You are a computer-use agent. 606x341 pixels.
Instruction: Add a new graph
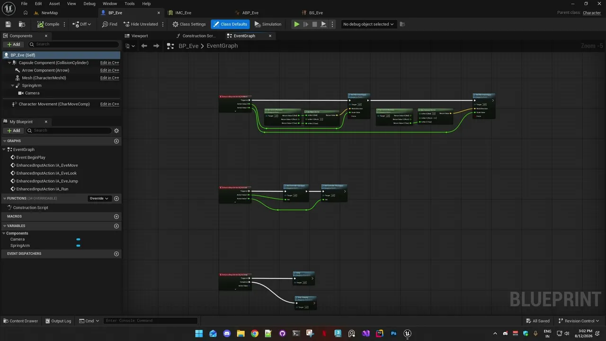pos(116,141)
